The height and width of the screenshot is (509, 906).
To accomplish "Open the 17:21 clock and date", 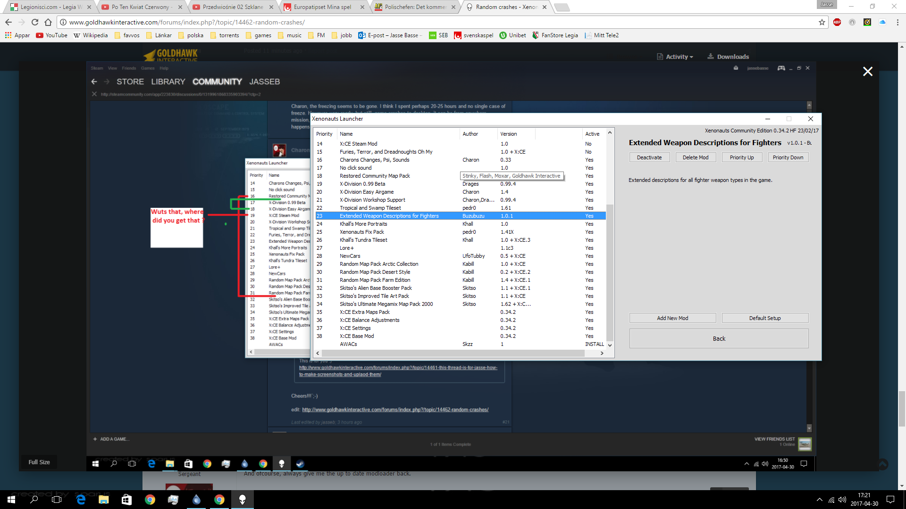I will coord(864,500).
